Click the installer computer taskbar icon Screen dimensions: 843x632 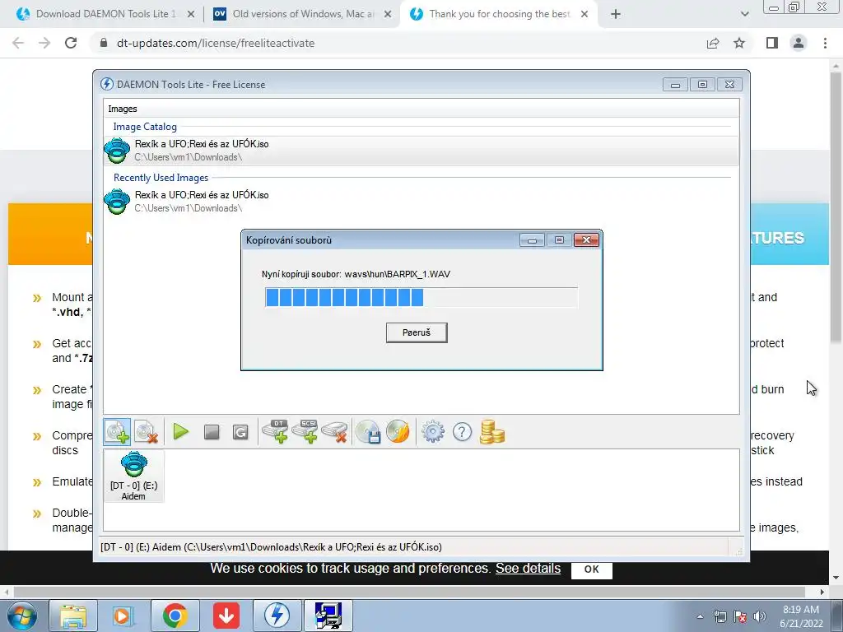(328, 616)
